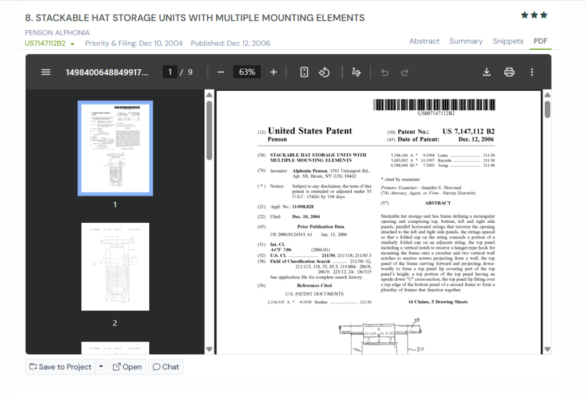Print the patent document
The width and height of the screenshot is (586, 396).
(x=509, y=72)
